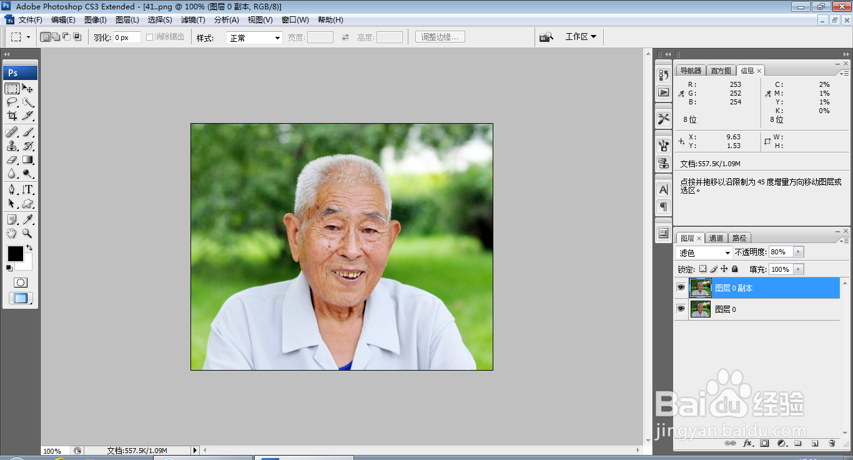The image size is (853, 460).
Task: Switch to the 直方图 tab
Action: coord(721,71)
